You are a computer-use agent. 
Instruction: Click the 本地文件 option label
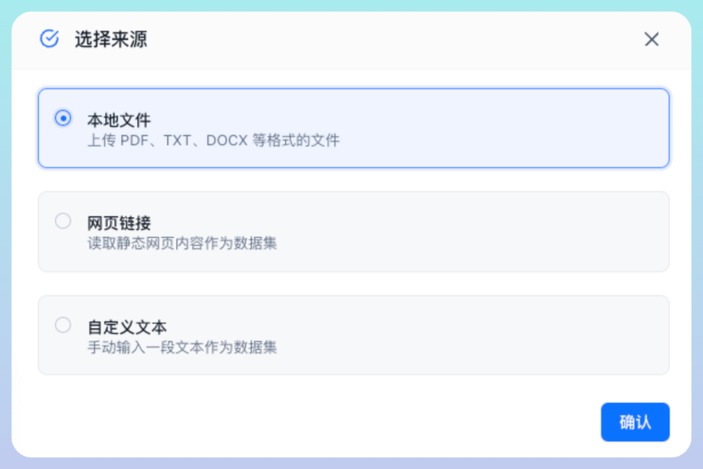(x=119, y=120)
